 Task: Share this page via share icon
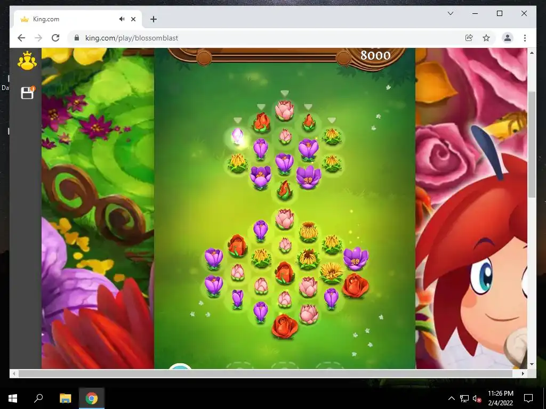(x=469, y=38)
